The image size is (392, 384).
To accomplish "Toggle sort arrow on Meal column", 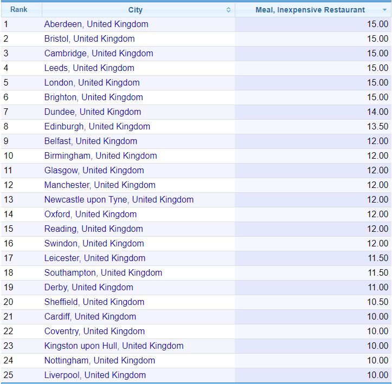I will (384, 10).
